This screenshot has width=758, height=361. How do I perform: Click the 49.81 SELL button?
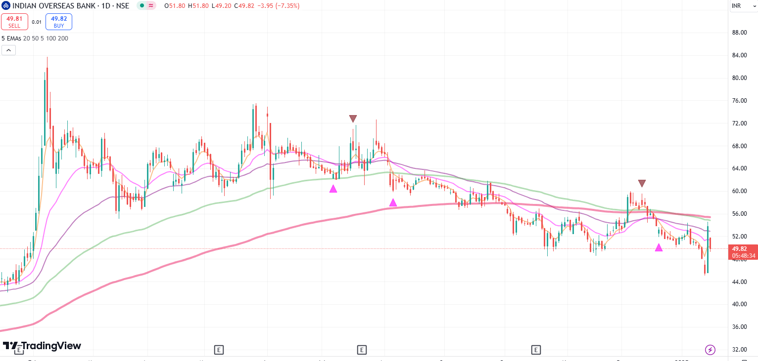tap(14, 22)
